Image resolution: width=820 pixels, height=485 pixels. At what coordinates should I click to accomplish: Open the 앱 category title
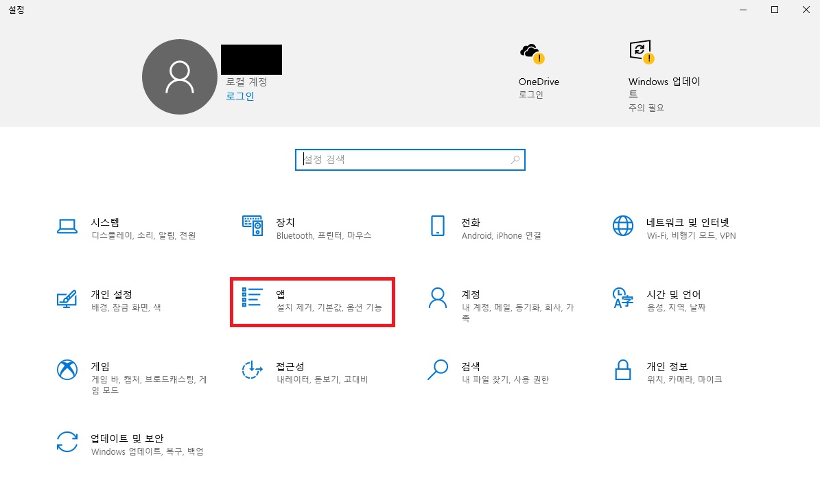click(281, 295)
